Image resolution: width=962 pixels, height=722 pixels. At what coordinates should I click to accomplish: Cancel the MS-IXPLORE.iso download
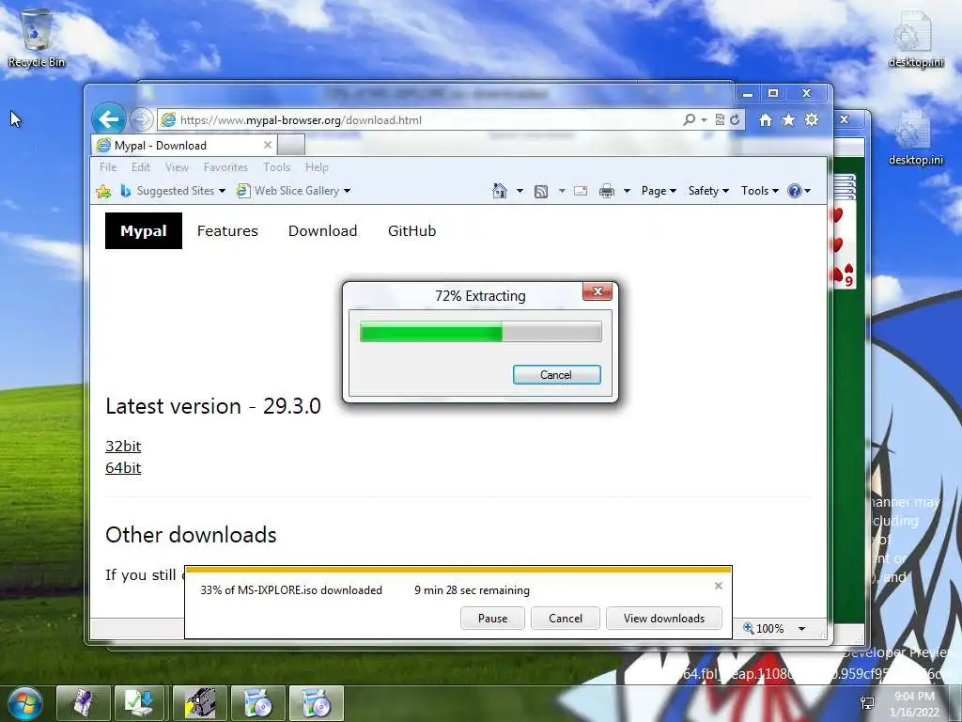(565, 619)
